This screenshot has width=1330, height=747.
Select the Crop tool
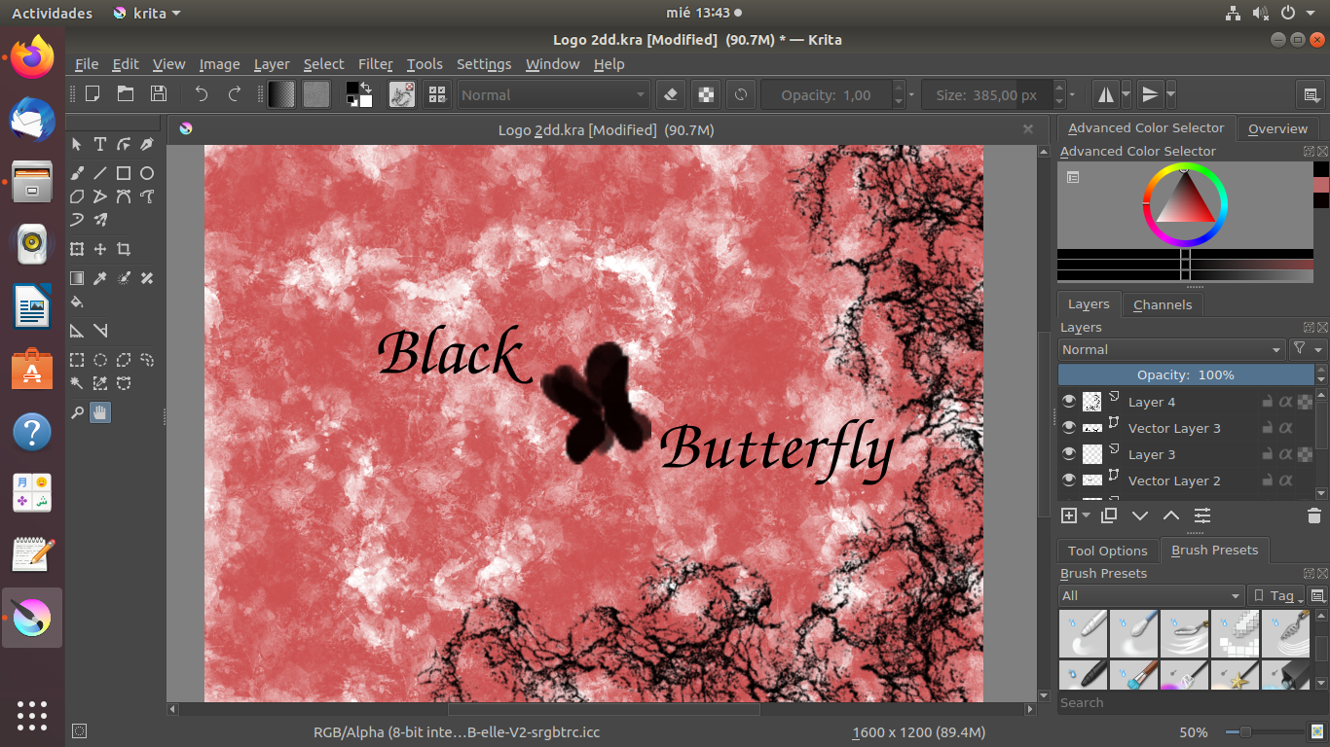tap(124, 249)
